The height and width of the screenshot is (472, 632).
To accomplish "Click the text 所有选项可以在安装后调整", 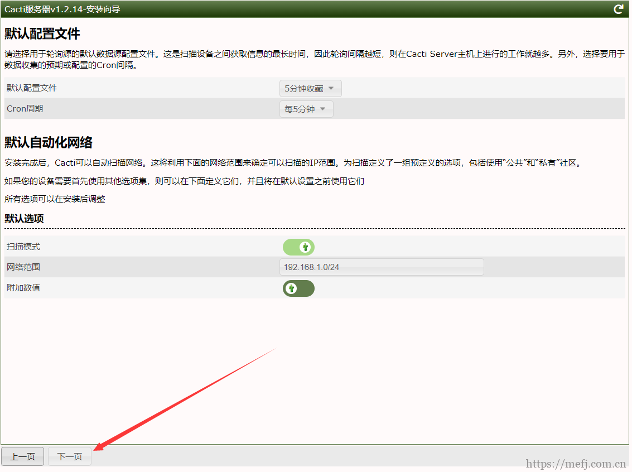I will [55, 200].
